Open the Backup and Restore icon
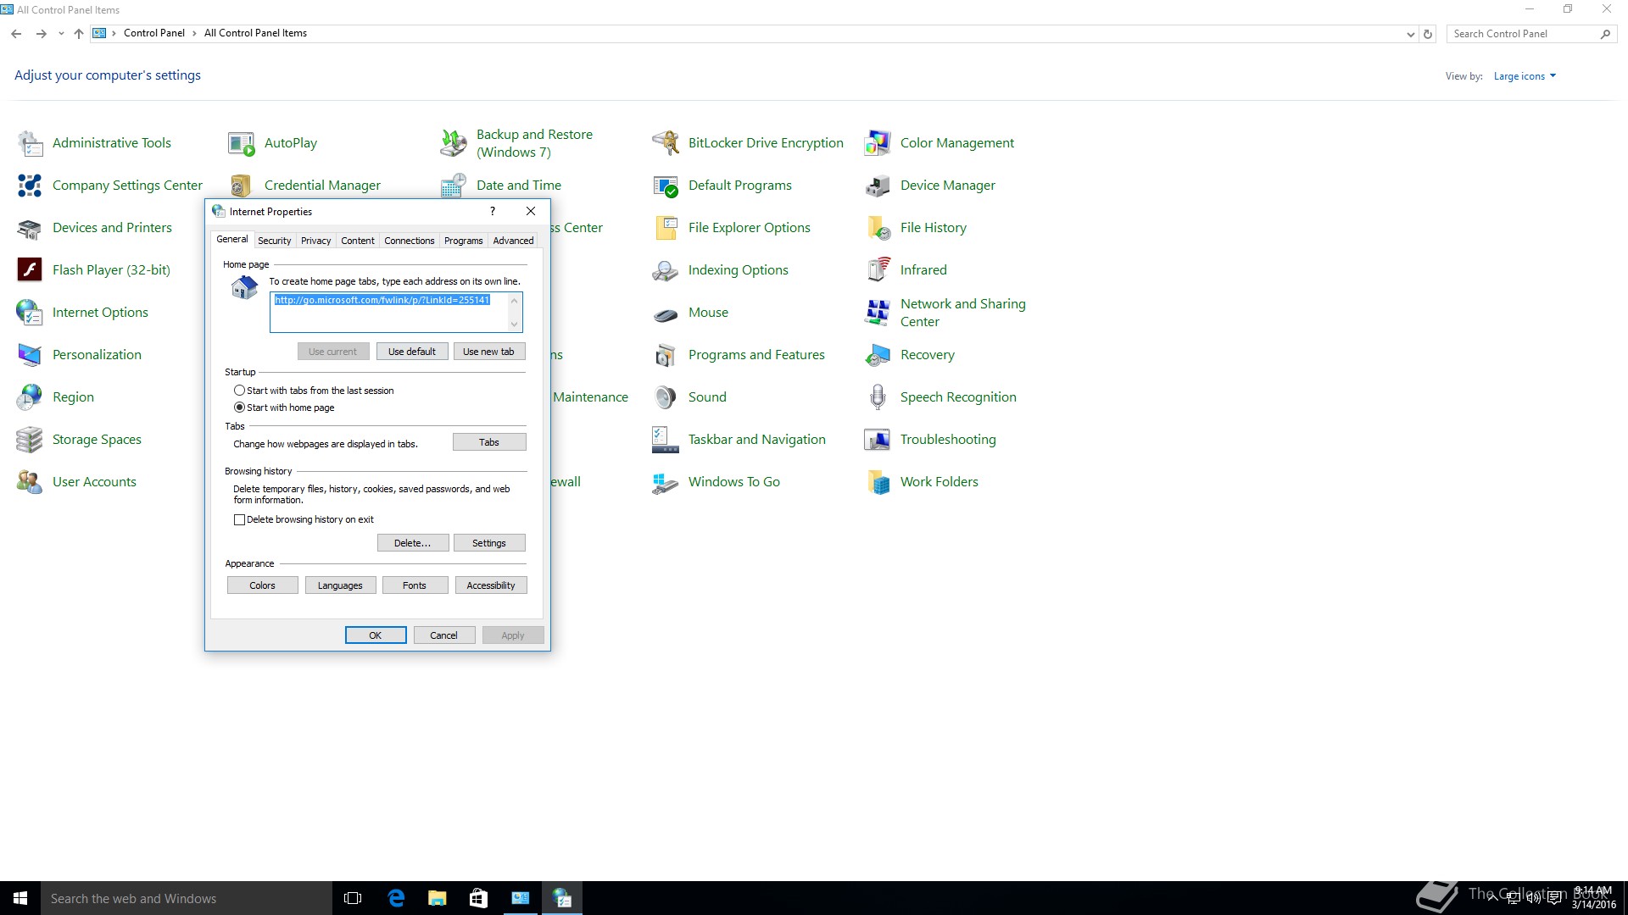1628x915 pixels. click(454, 143)
